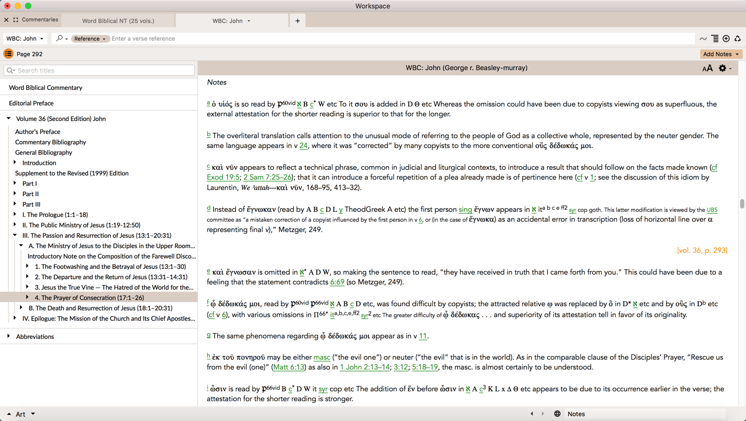This screenshot has height=421, width=746.
Task: Follow the 6:69 verse link
Action: coord(337,282)
